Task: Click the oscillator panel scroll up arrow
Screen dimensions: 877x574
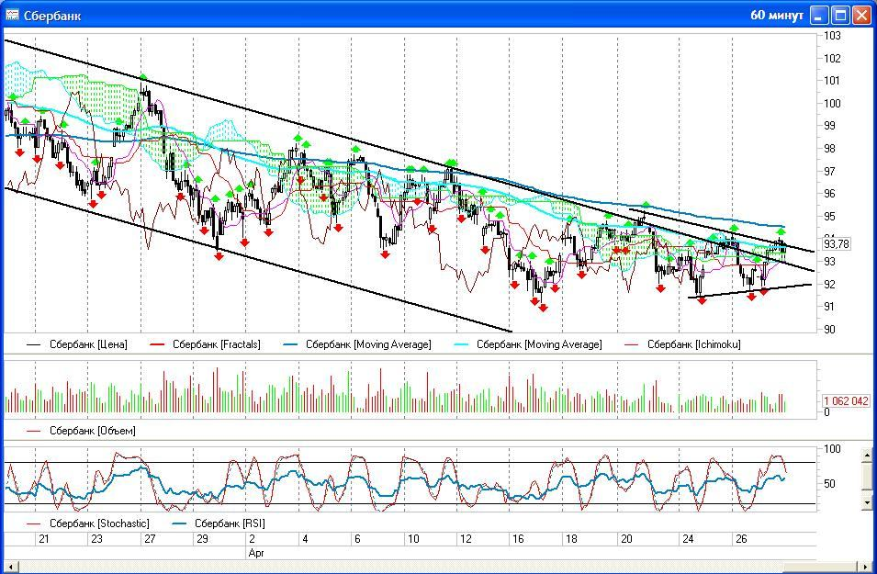Action: 867,455
